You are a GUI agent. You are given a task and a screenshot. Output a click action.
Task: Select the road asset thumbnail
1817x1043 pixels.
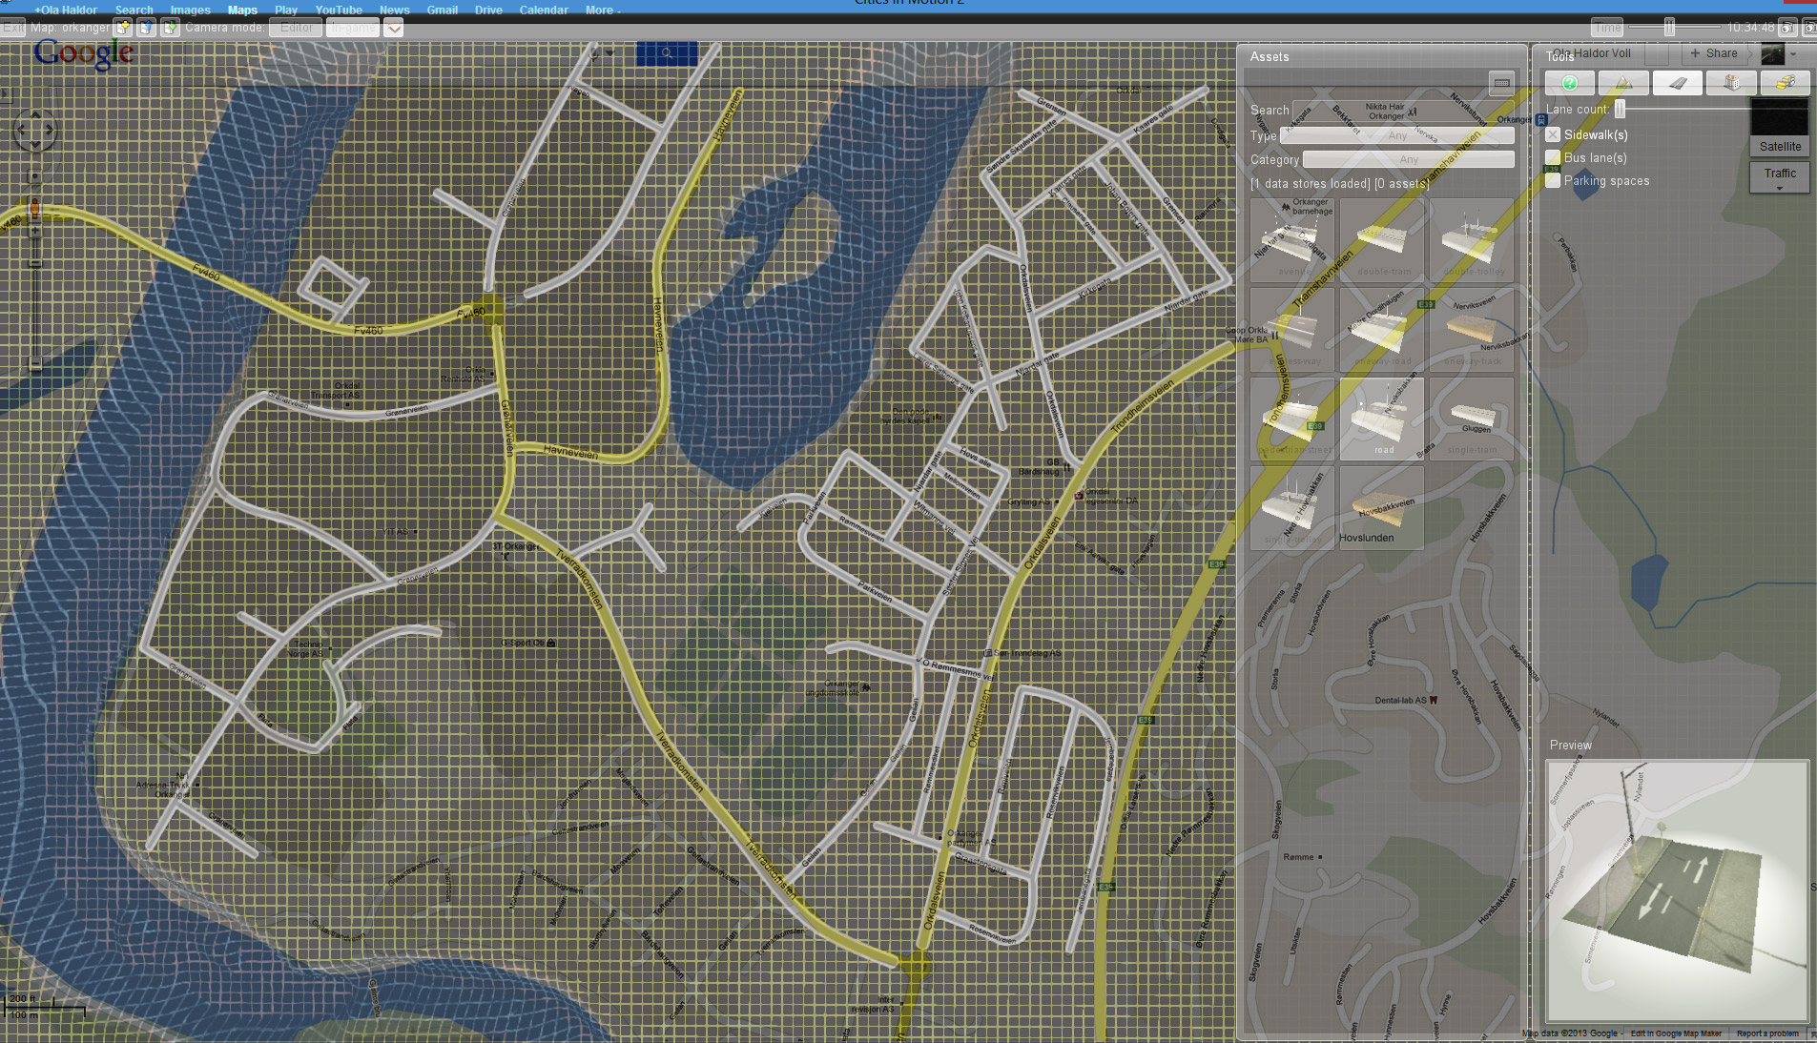1381,419
